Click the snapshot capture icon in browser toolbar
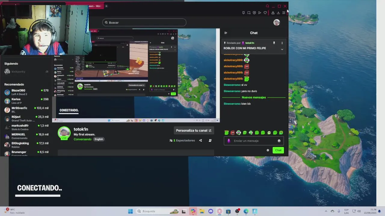 pos(249,13)
